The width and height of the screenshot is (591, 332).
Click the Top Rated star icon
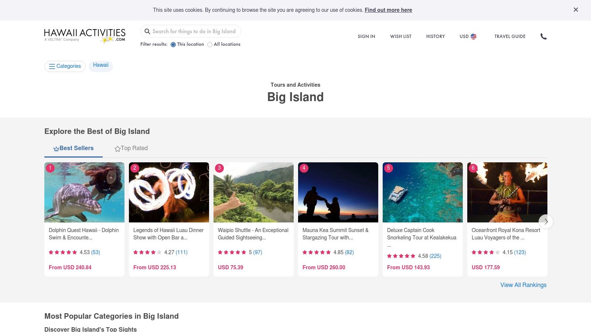(x=117, y=149)
